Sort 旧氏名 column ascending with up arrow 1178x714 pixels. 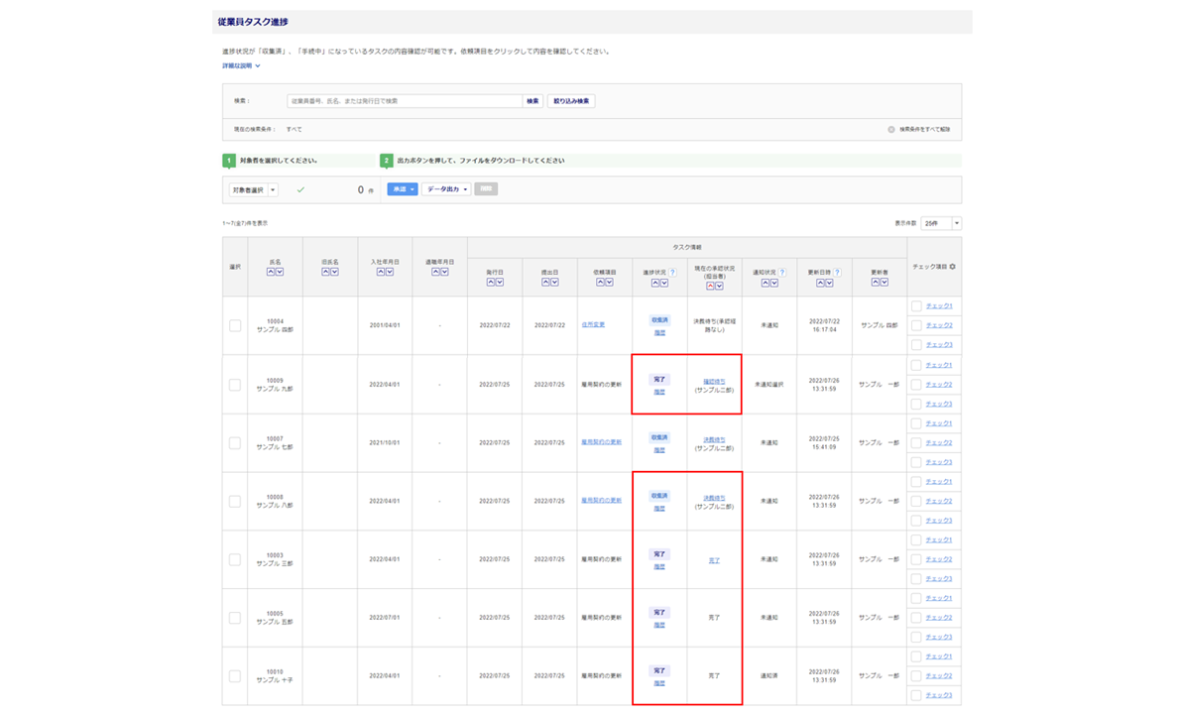(x=325, y=272)
